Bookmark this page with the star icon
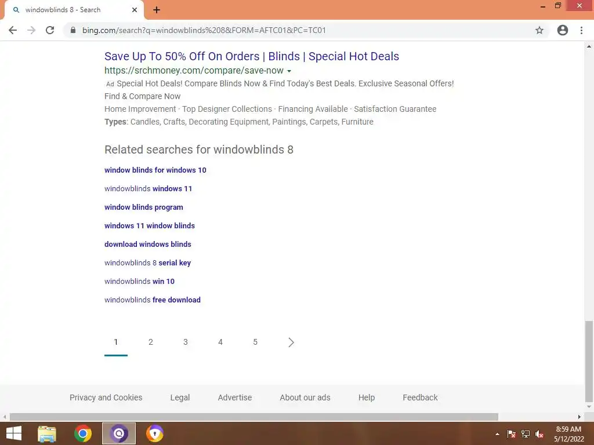Viewport: 594px width, 445px height. pos(539,30)
